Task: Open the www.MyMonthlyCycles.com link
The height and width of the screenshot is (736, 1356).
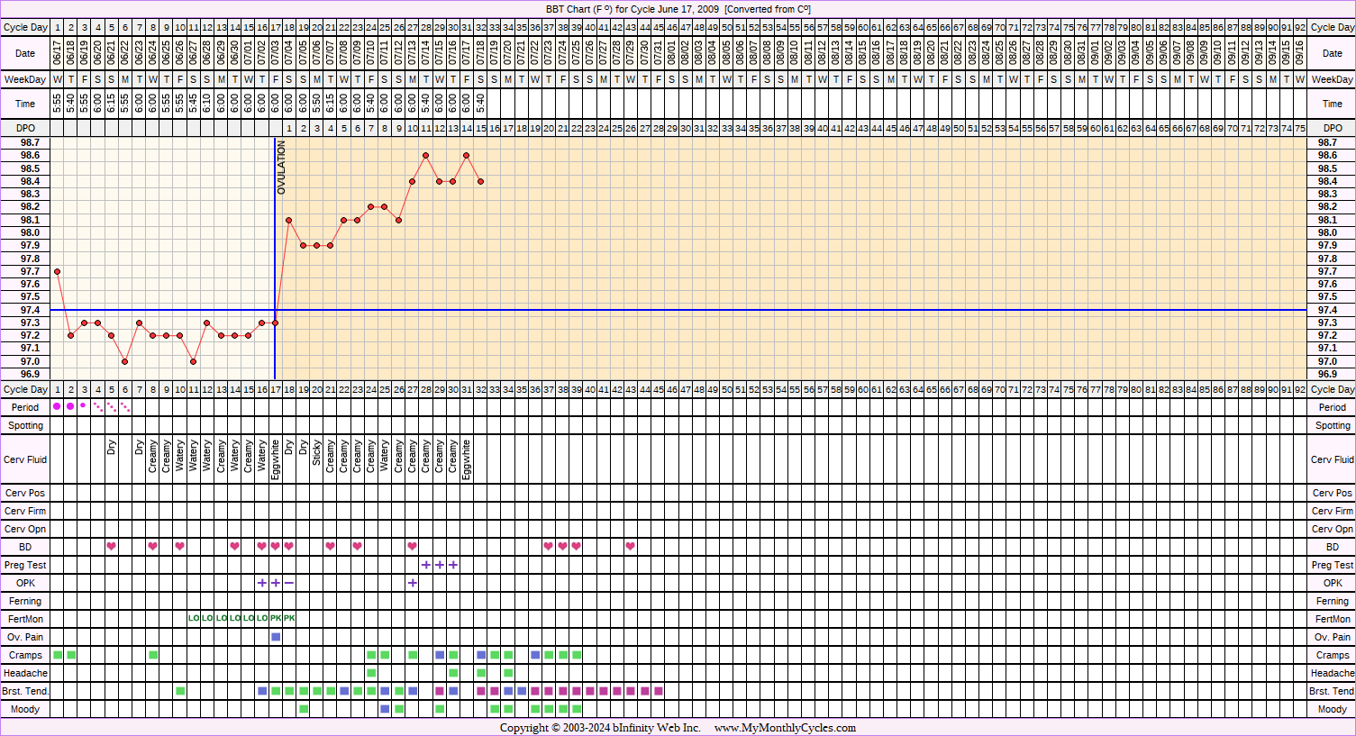Action: (785, 728)
